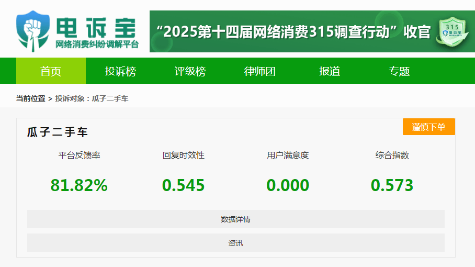The width and height of the screenshot is (475, 267).
Task: Select the 0.545 reply timeliness value
Action: (183, 185)
